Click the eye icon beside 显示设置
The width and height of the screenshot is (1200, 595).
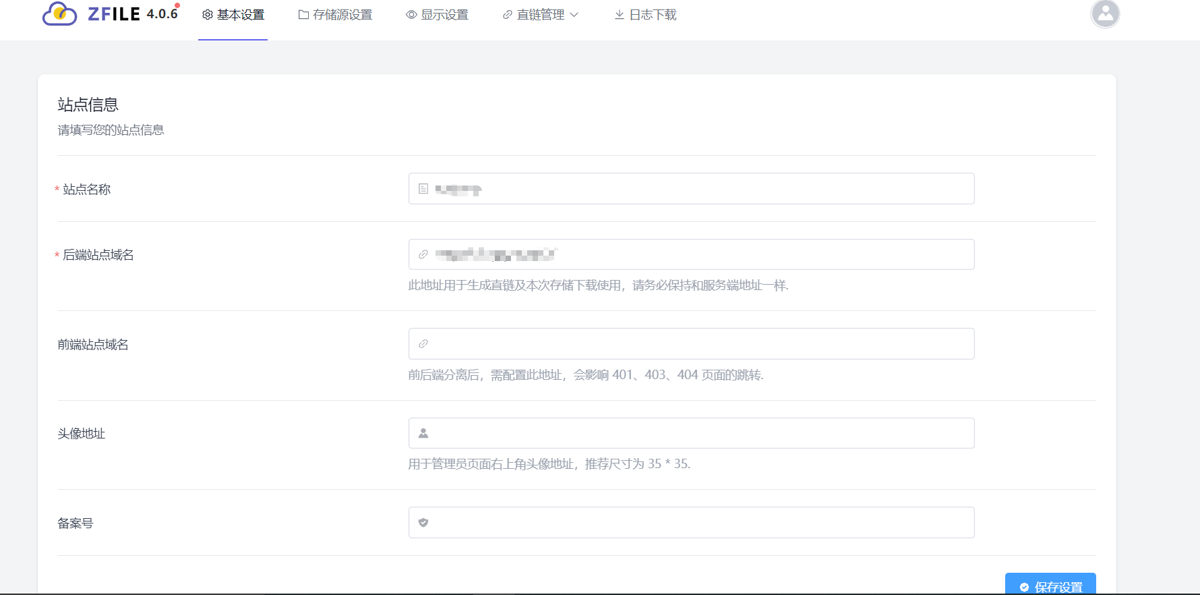[411, 15]
